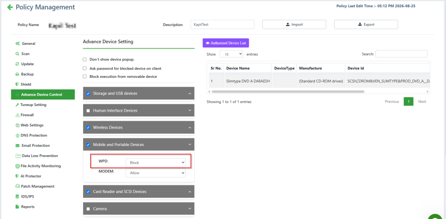Select Advance Device Control menu item
446x219 pixels.
coord(43,94)
